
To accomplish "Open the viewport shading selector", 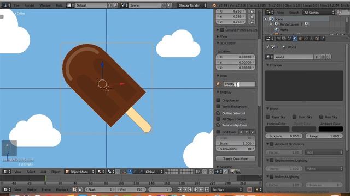I will 100,171.
